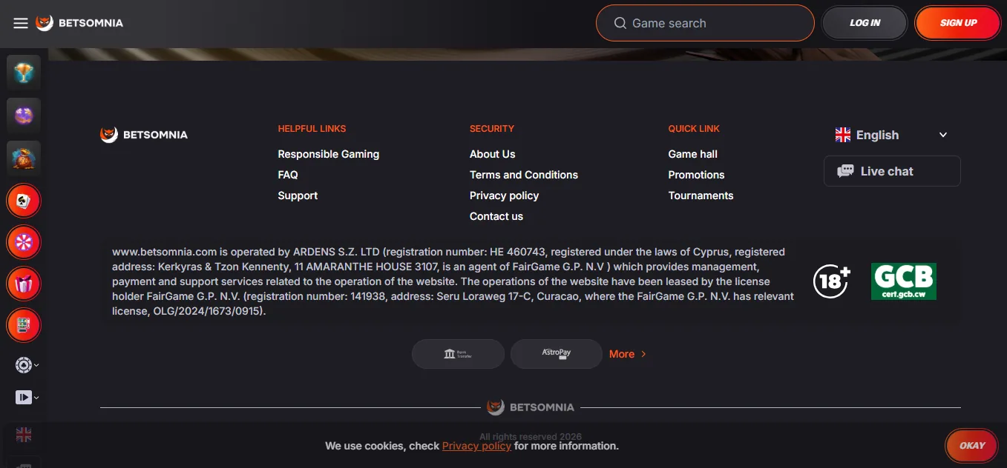Open the FAQ link
Screen dimensions: 1007x468
pyautogui.click(x=288, y=175)
